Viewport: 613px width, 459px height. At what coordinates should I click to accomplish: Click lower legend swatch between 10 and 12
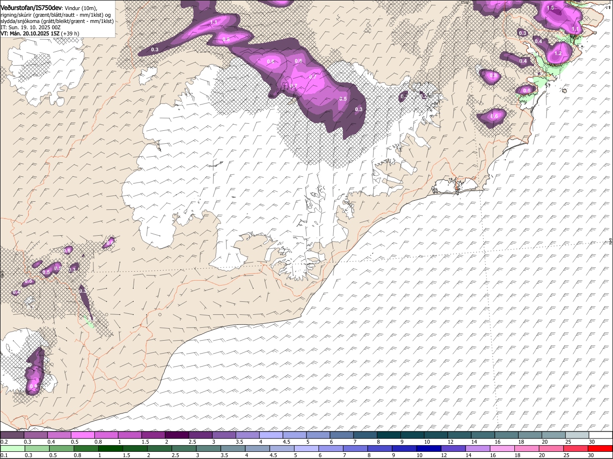pos(429,449)
